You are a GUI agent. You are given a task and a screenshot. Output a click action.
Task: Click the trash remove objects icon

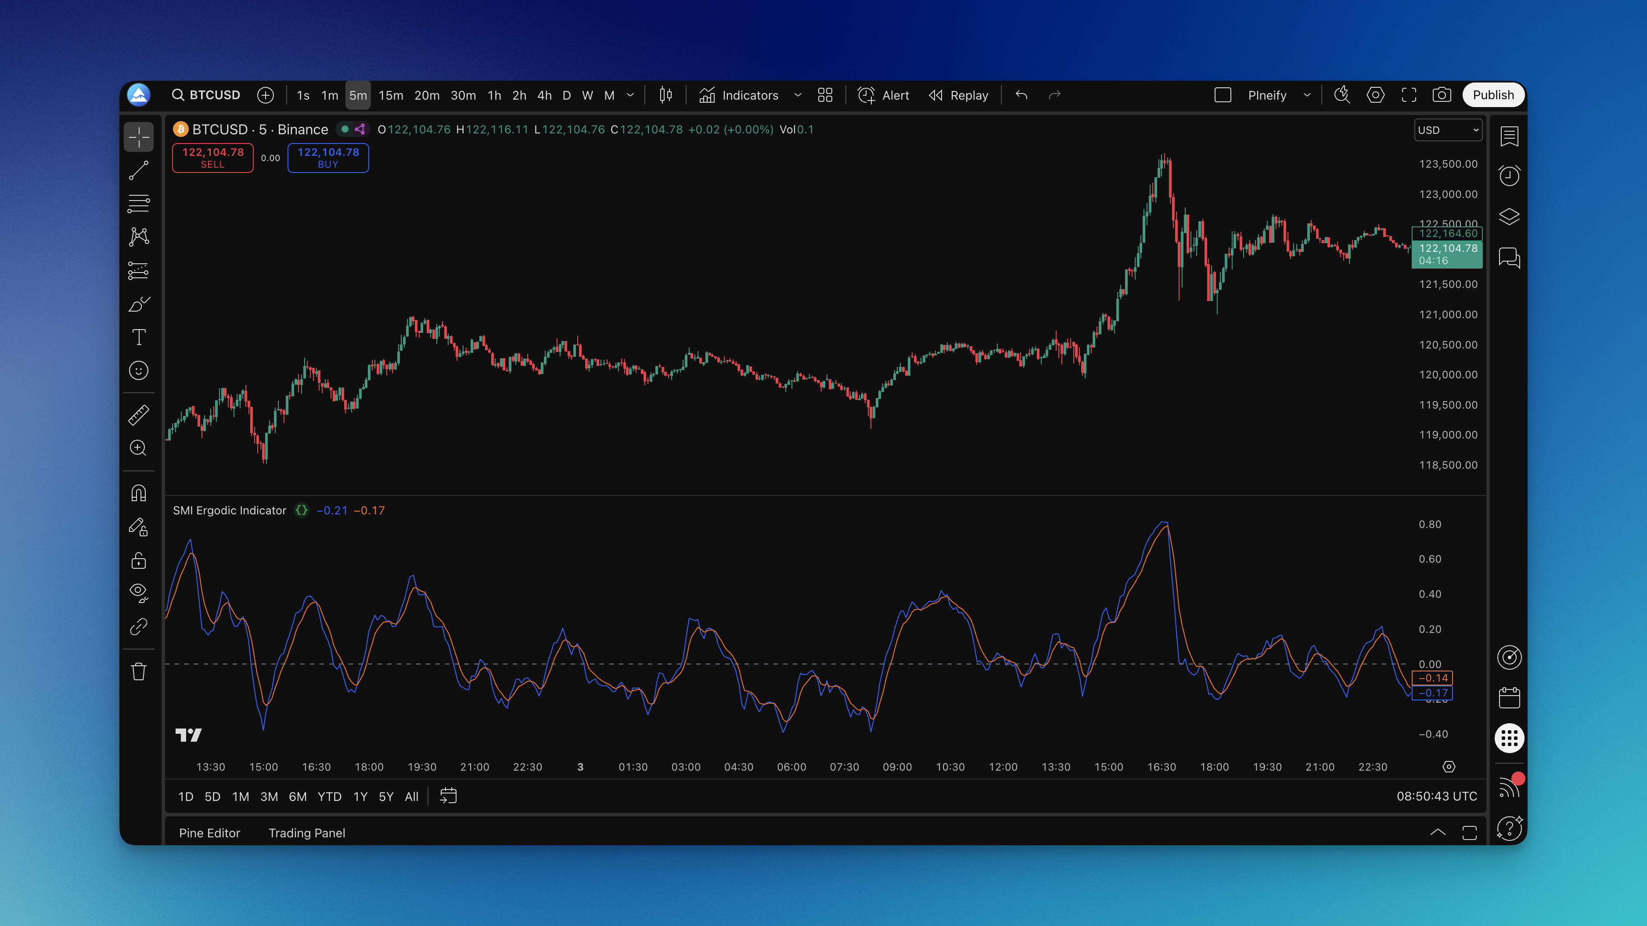(139, 671)
